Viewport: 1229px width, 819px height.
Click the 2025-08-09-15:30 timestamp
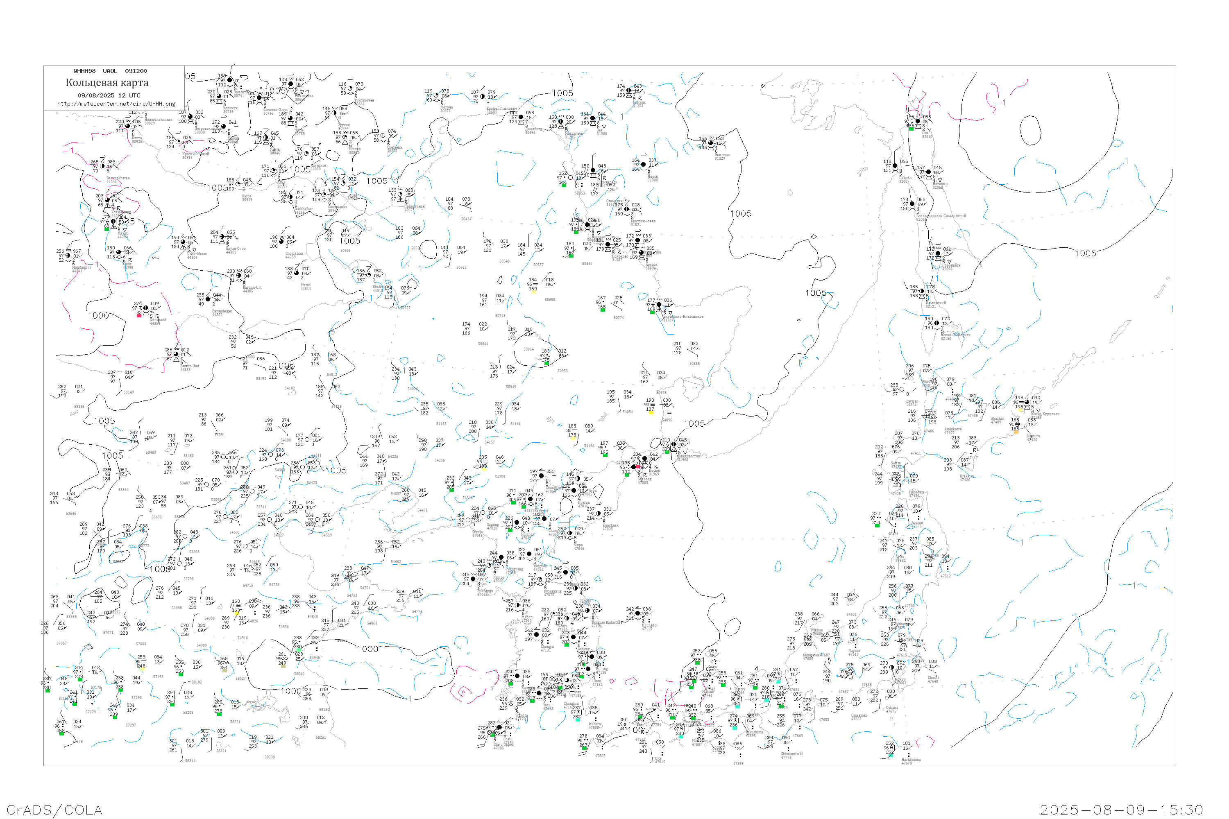[1121, 810]
